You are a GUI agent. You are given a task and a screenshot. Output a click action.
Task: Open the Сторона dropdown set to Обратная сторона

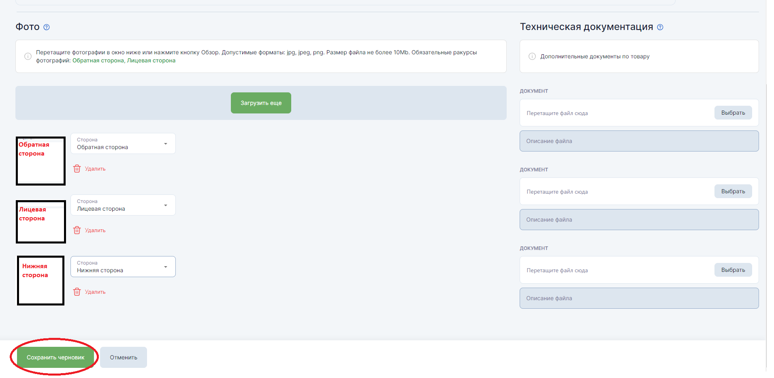(123, 143)
